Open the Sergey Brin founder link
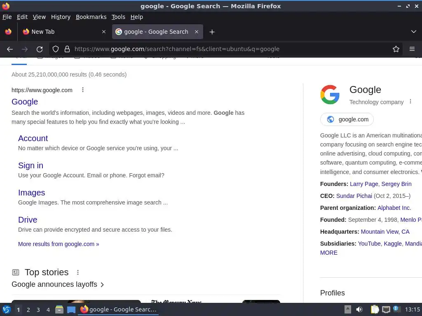Viewport: 422px width, 316px height. (x=396, y=184)
